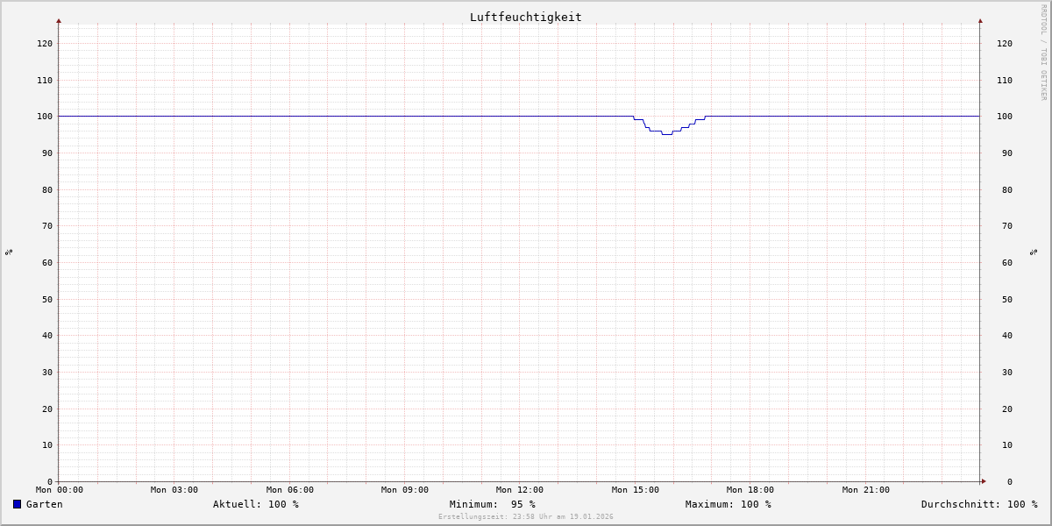Click the 90 label on the left axis
Image resolution: width=1052 pixels, height=526 pixels.
47,153
